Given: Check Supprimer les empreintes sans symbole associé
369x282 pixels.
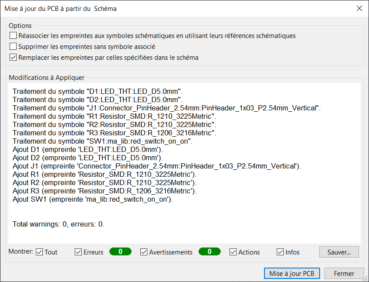Looking at the screenshot, I should coord(13,46).
